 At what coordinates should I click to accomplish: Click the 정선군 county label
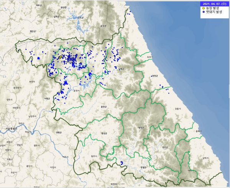tap(166, 147)
